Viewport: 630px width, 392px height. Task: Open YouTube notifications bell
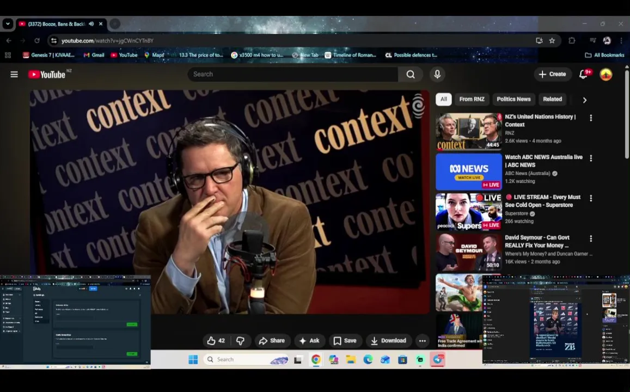pos(583,74)
